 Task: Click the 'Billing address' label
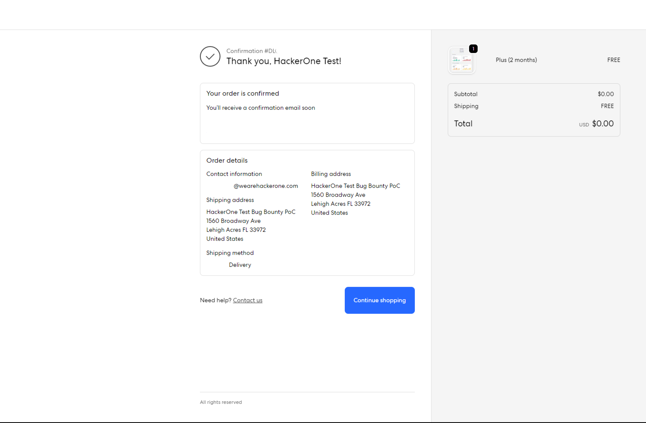click(x=331, y=174)
